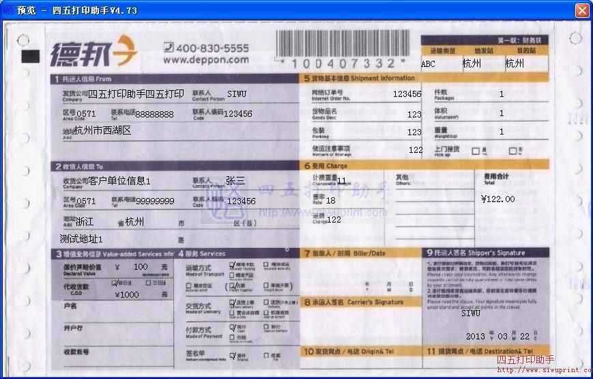Check the 'Freight Together' box
The image size is (593, 379).
(232, 286)
